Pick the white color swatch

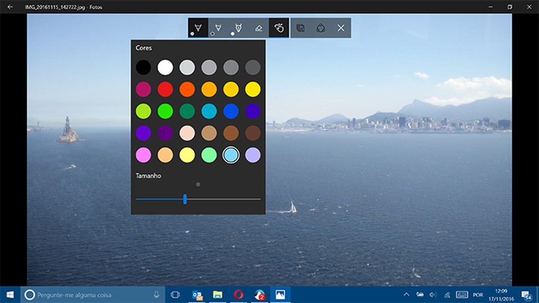165,67
